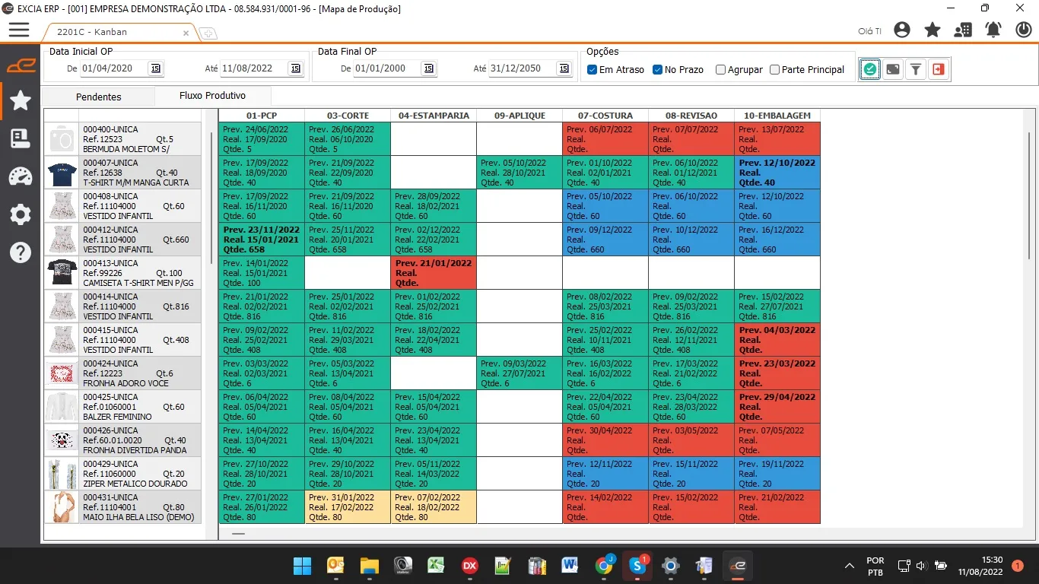Click the green checkmark confirm toolbar button
1039x584 pixels.
[x=870, y=69]
